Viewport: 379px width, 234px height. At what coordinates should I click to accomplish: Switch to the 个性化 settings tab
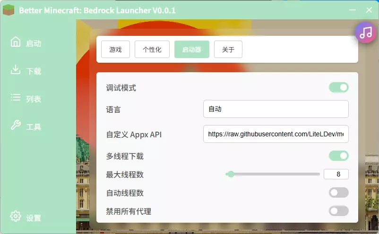click(152, 50)
